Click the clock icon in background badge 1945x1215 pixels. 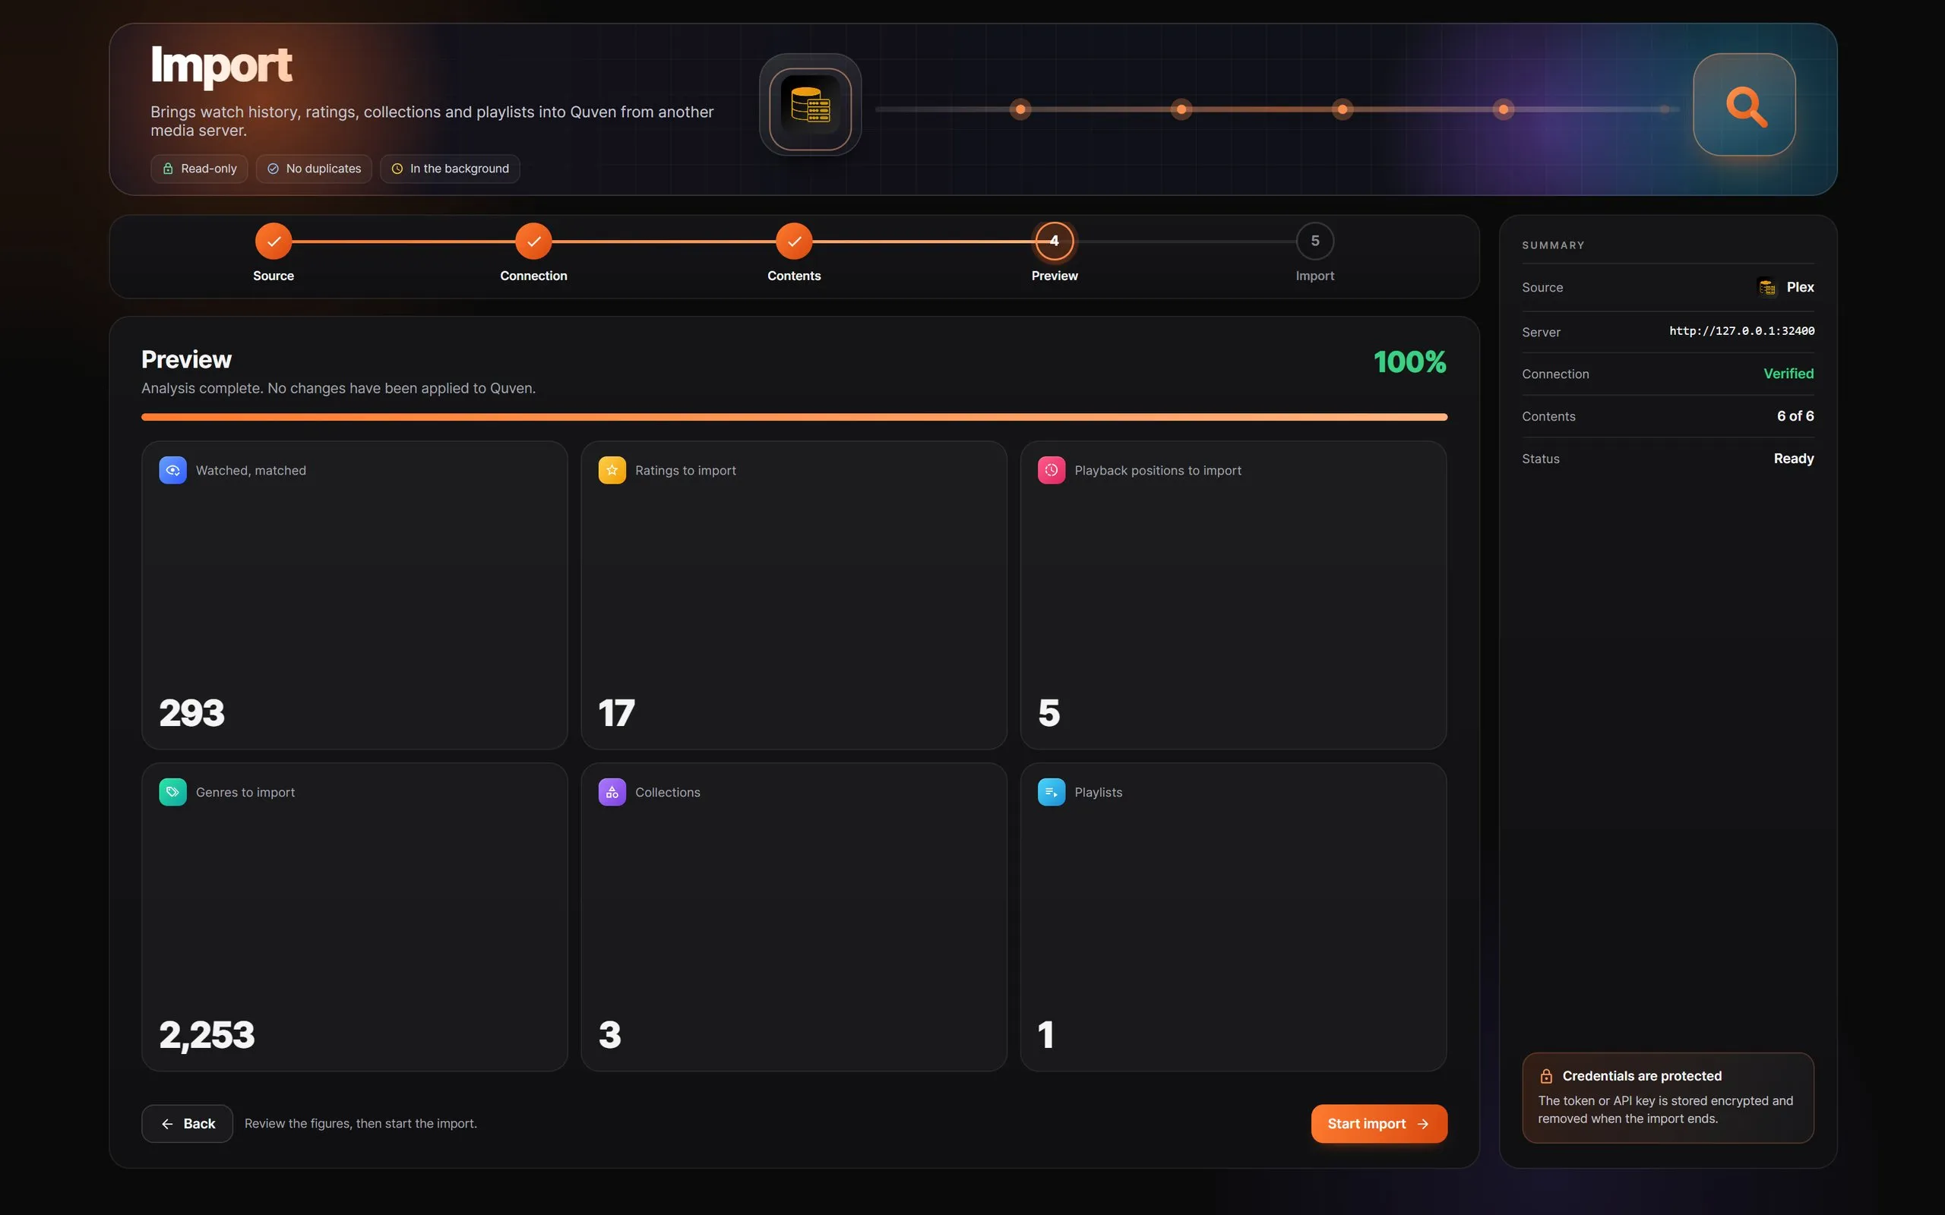coord(397,169)
